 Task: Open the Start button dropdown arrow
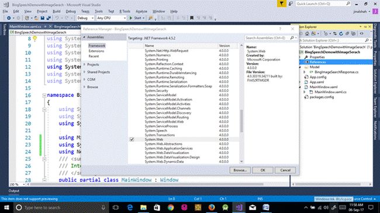(143, 18)
